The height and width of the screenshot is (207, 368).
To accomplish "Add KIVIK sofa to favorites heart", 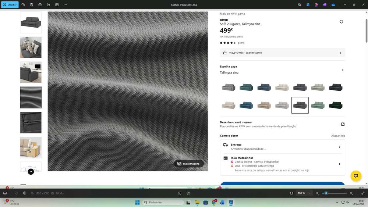I will coord(341,22).
